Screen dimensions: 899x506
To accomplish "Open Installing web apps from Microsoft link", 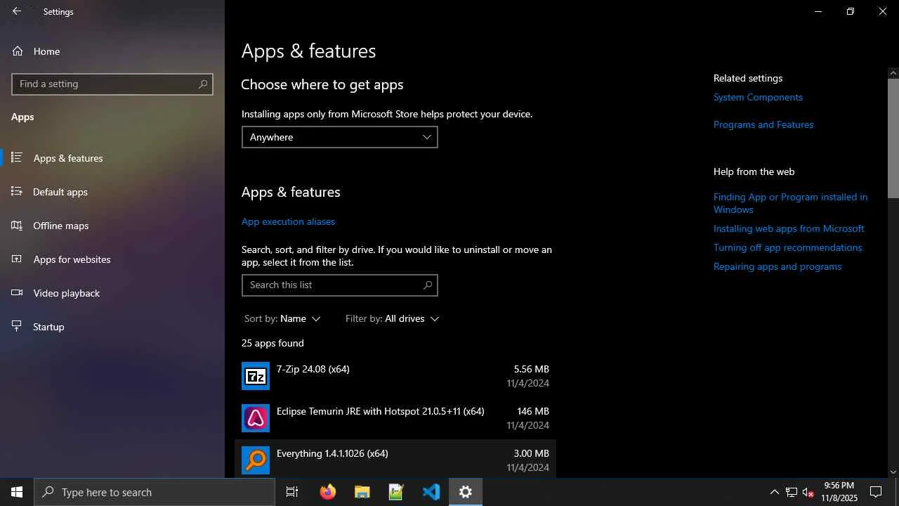I will point(789,228).
